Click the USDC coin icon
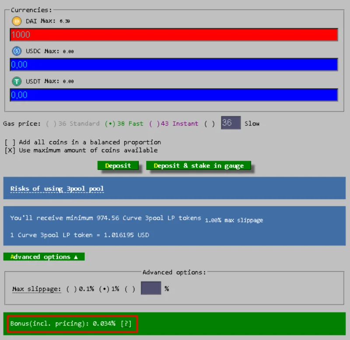 (17, 51)
